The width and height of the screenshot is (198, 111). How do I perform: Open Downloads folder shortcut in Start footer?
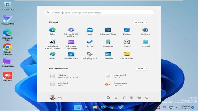116,97
